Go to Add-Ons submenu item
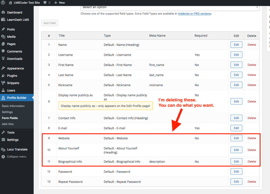The image size is (270, 194). pyautogui.click(x=8, y=124)
